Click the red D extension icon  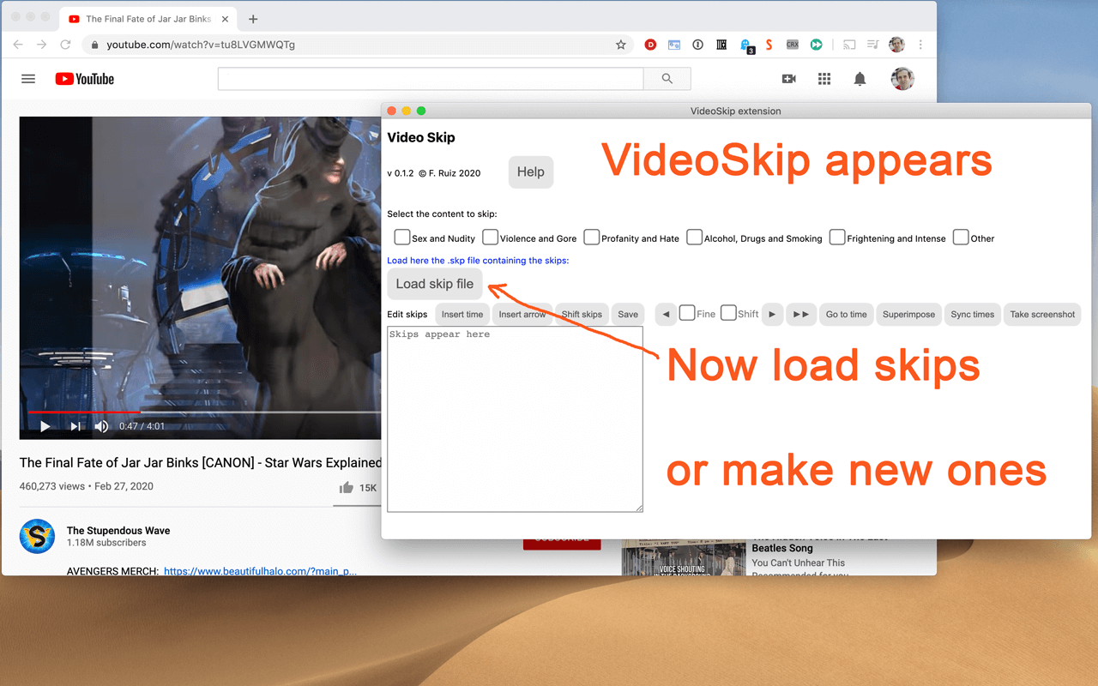[x=650, y=44]
